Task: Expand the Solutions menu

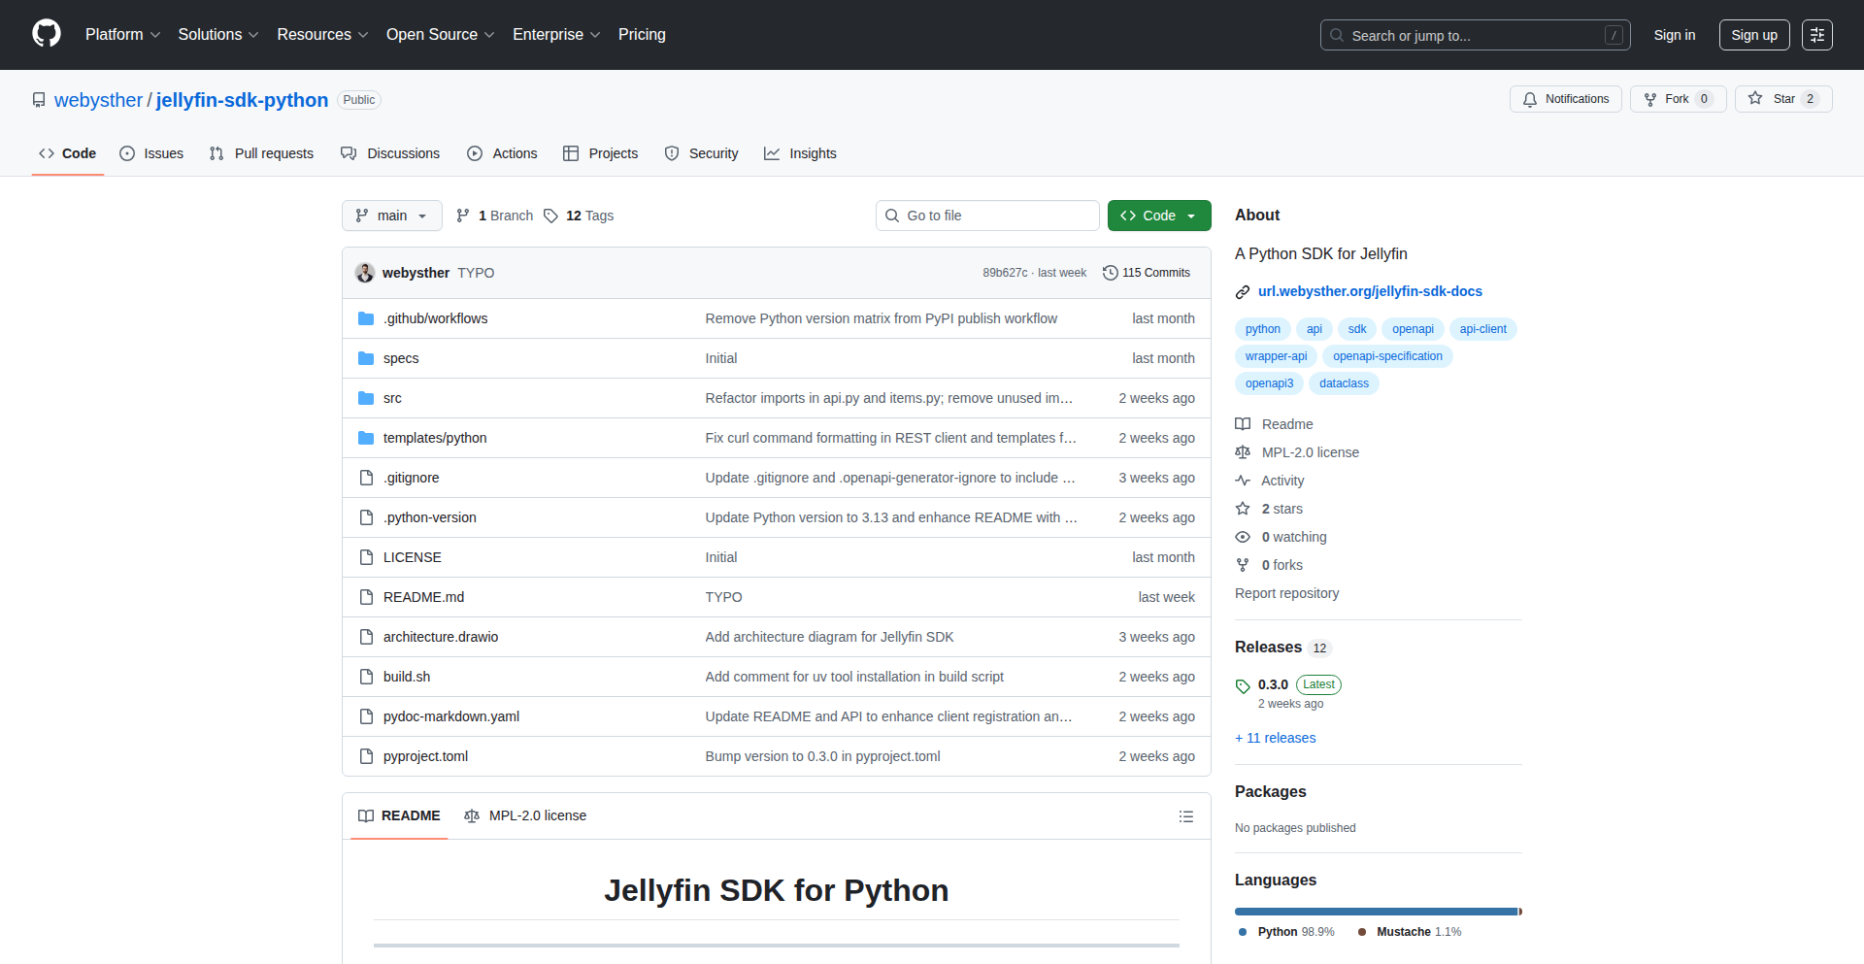Action: pyautogui.click(x=218, y=35)
